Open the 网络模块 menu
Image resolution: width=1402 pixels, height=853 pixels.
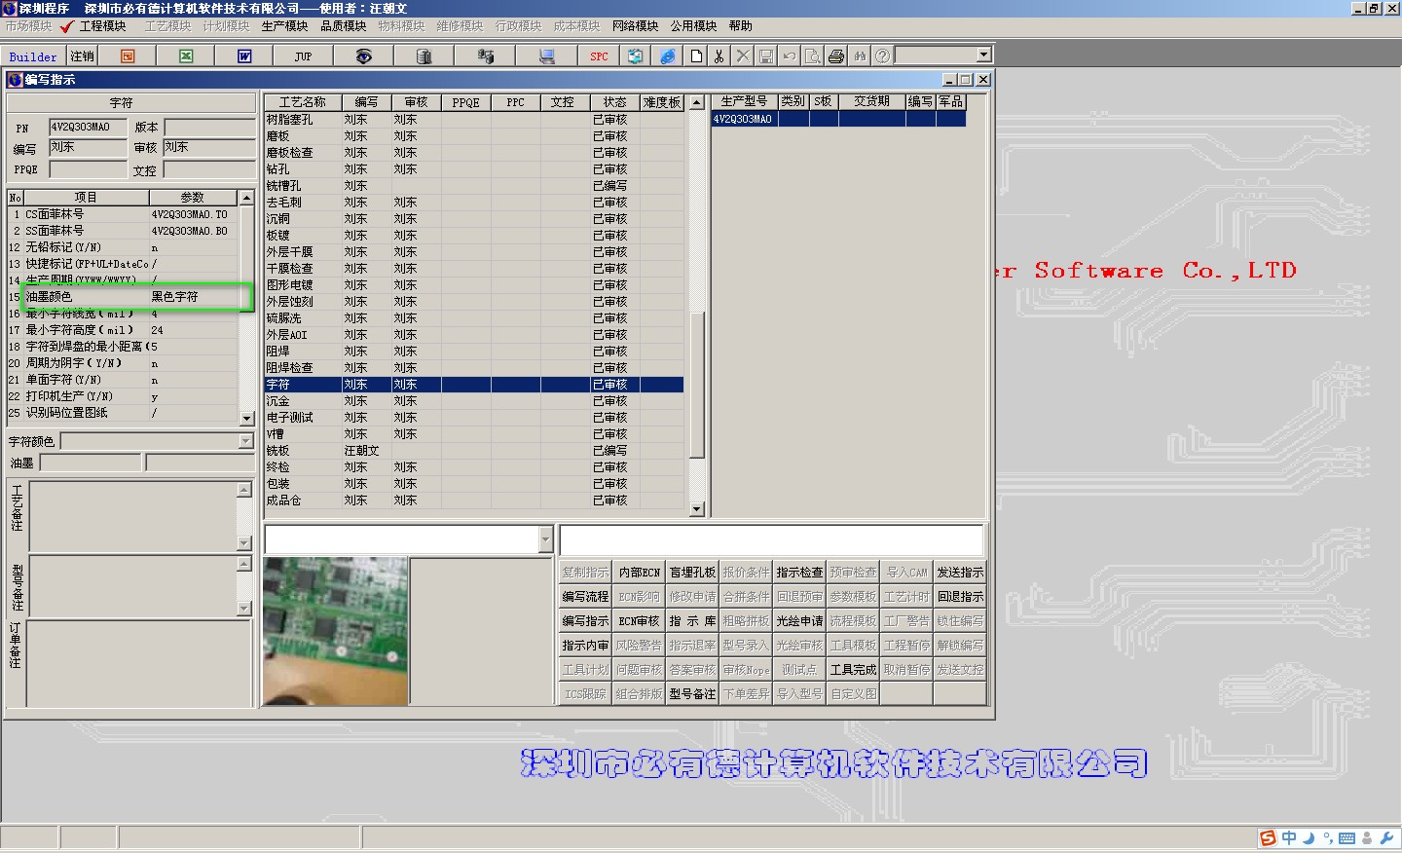coord(635,26)
